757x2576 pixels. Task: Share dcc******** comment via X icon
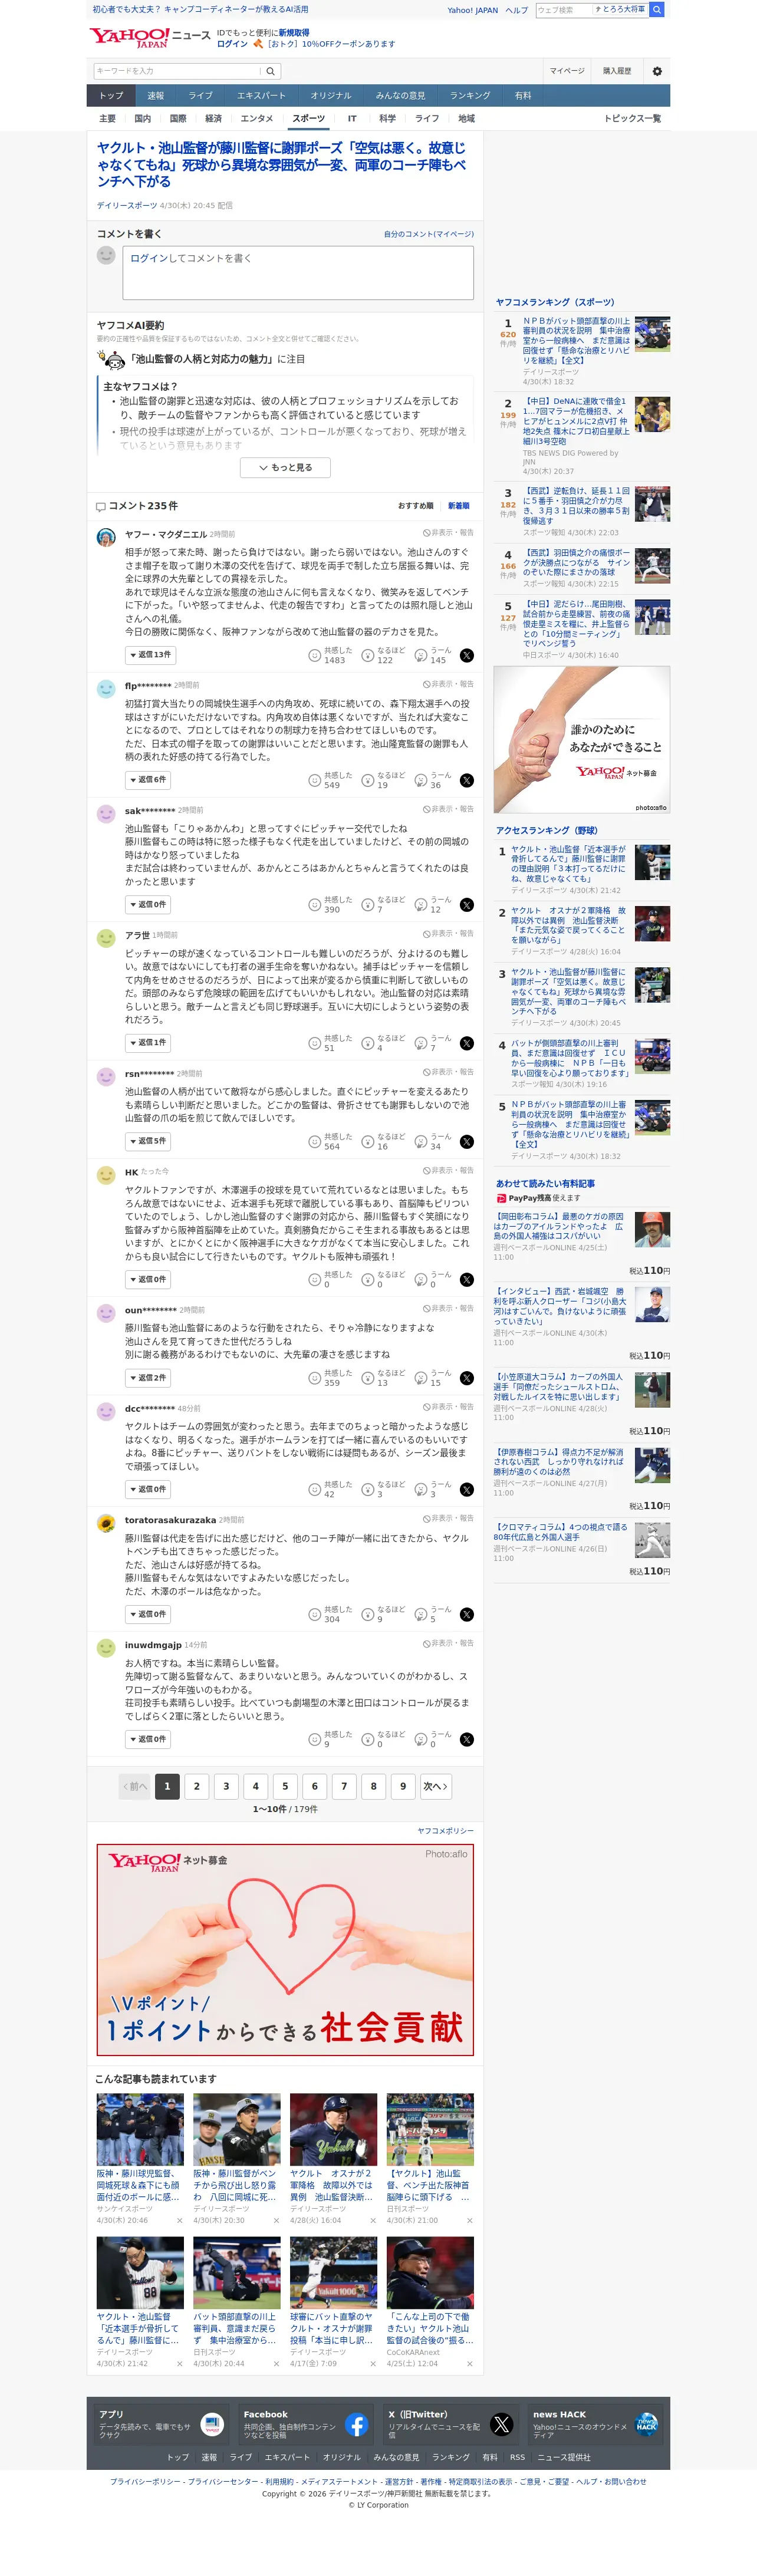point(467,1490)
